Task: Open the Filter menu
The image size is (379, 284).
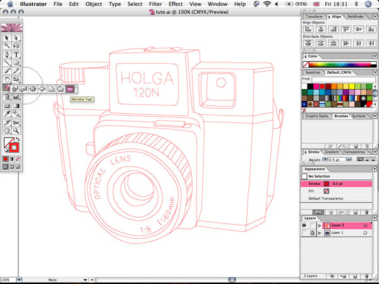Action: (155, 4)
